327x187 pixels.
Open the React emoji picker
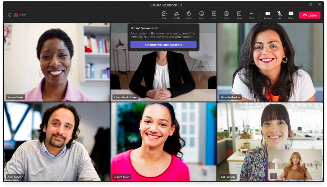tap(201, 15)
